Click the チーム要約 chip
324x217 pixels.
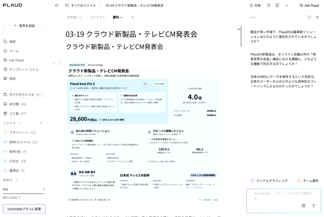pyautogui.click(x=308, y=181)
